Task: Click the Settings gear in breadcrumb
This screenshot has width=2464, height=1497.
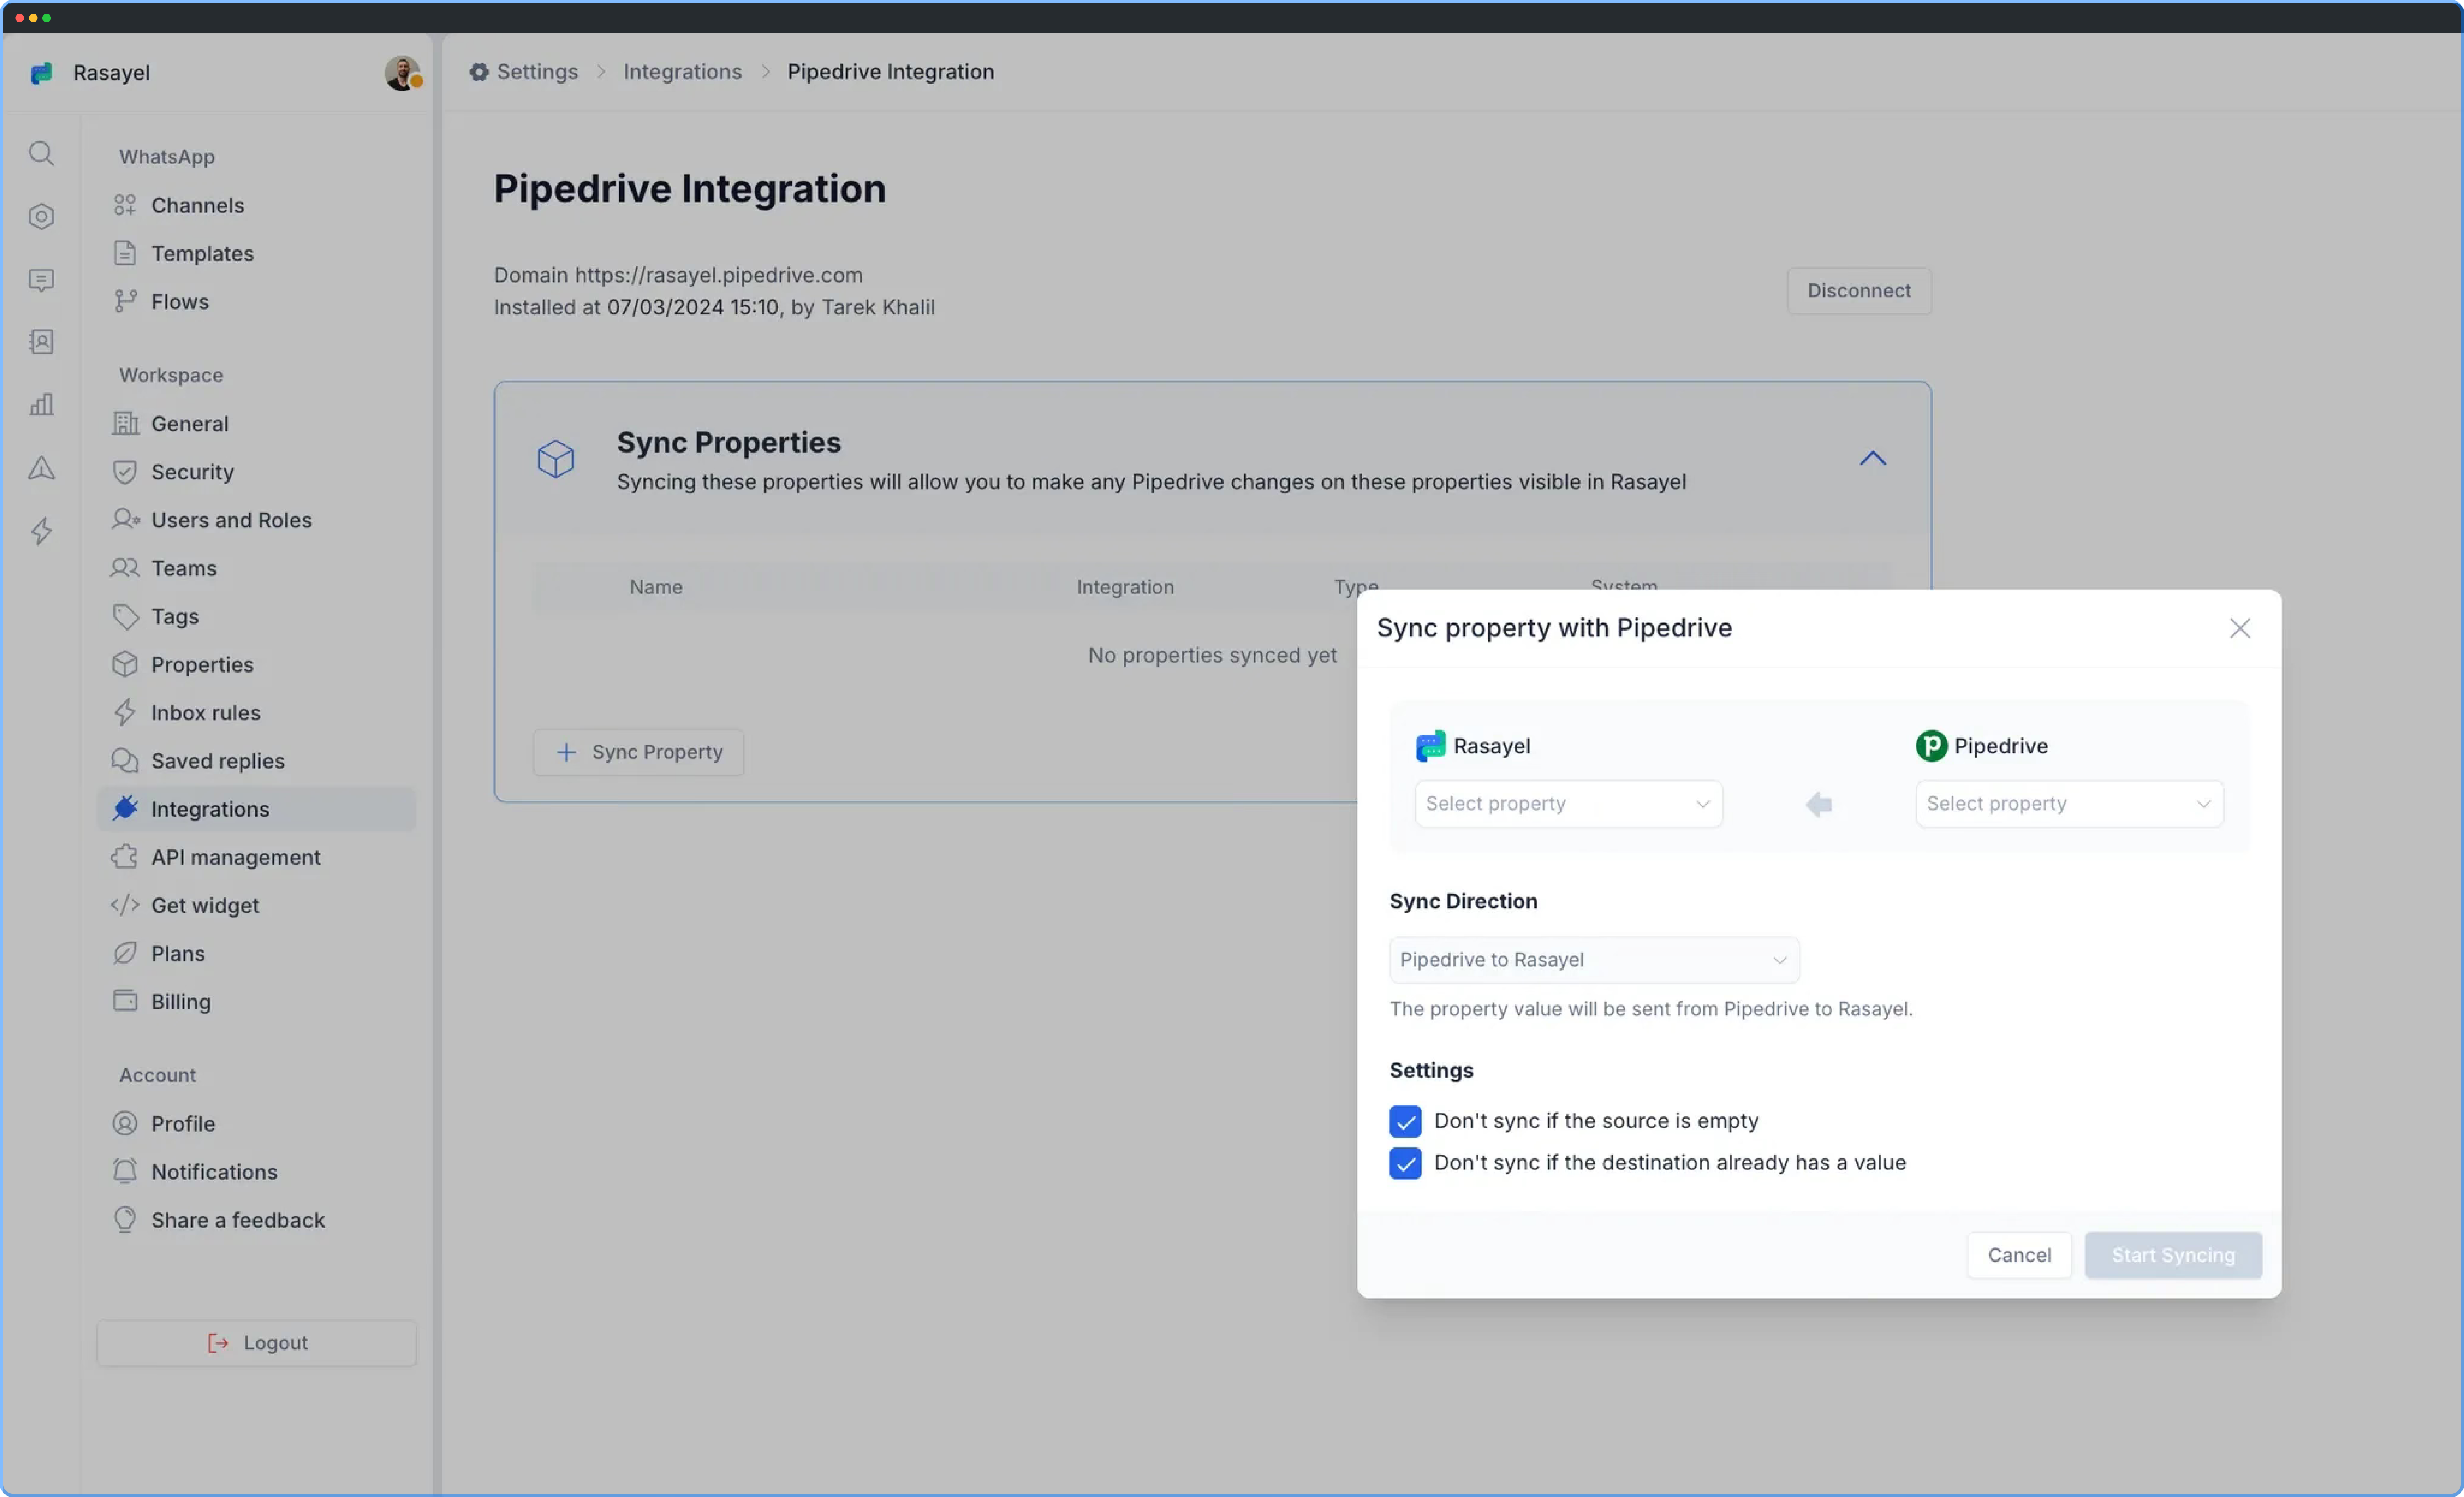Action: [479, 72]
